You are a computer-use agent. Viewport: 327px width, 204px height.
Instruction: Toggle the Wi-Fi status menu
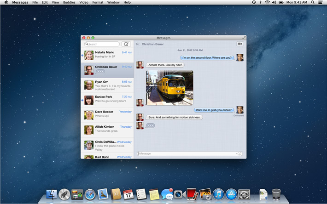[x=268, y=2]
